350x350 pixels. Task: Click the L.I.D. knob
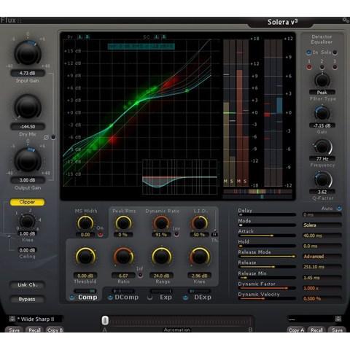click(x=199, y=223)
